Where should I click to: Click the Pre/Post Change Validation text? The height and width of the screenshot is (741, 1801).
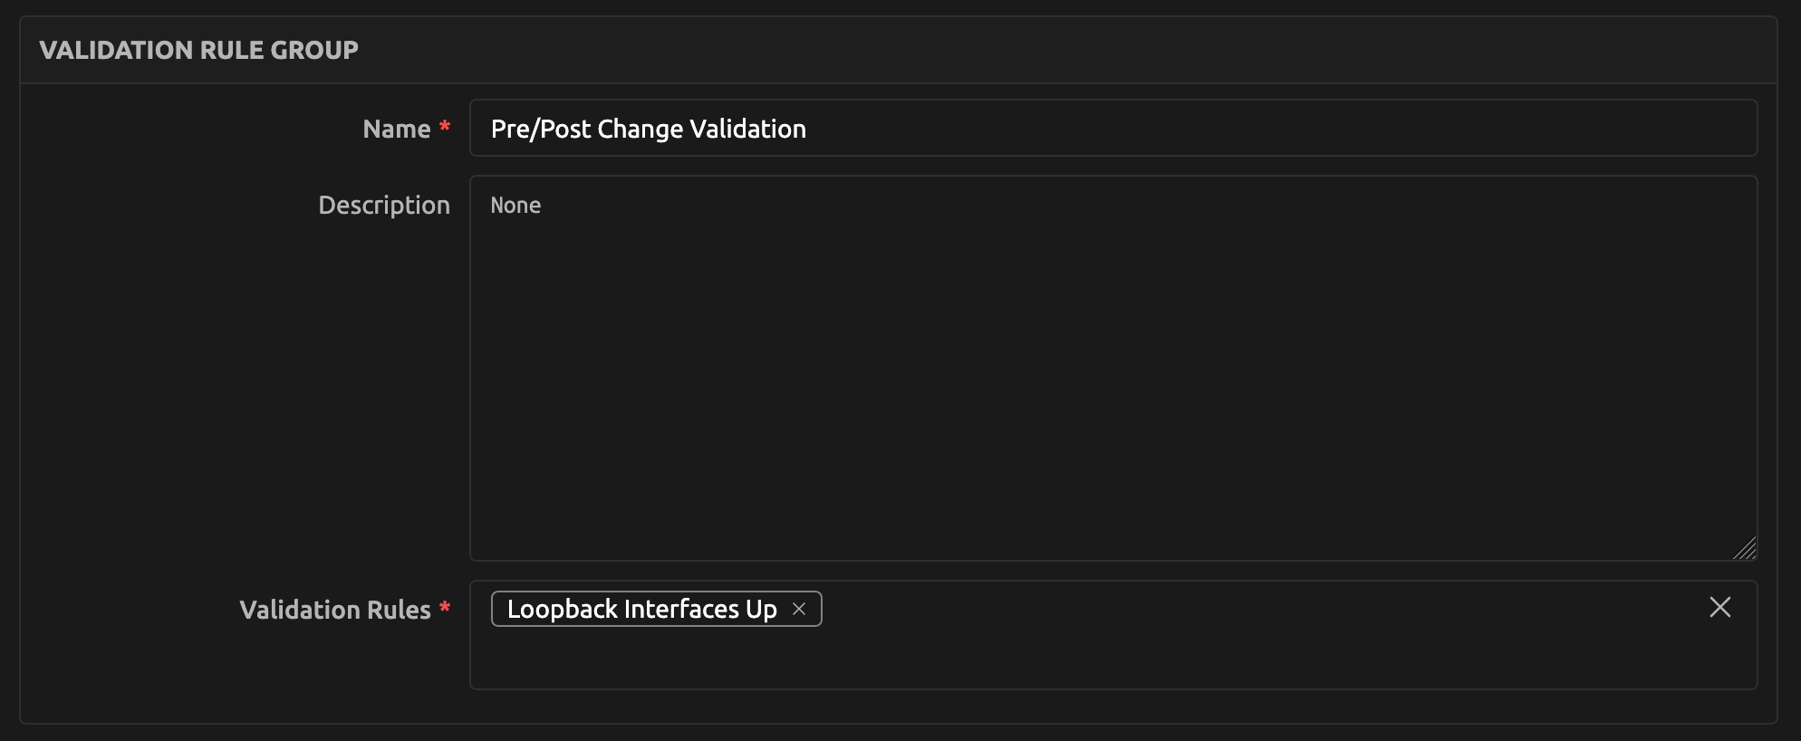pos(648,130)
